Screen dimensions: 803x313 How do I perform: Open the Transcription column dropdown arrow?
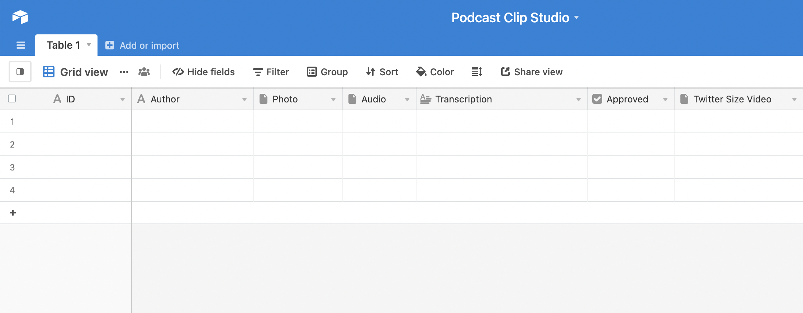tap(578, 100)
